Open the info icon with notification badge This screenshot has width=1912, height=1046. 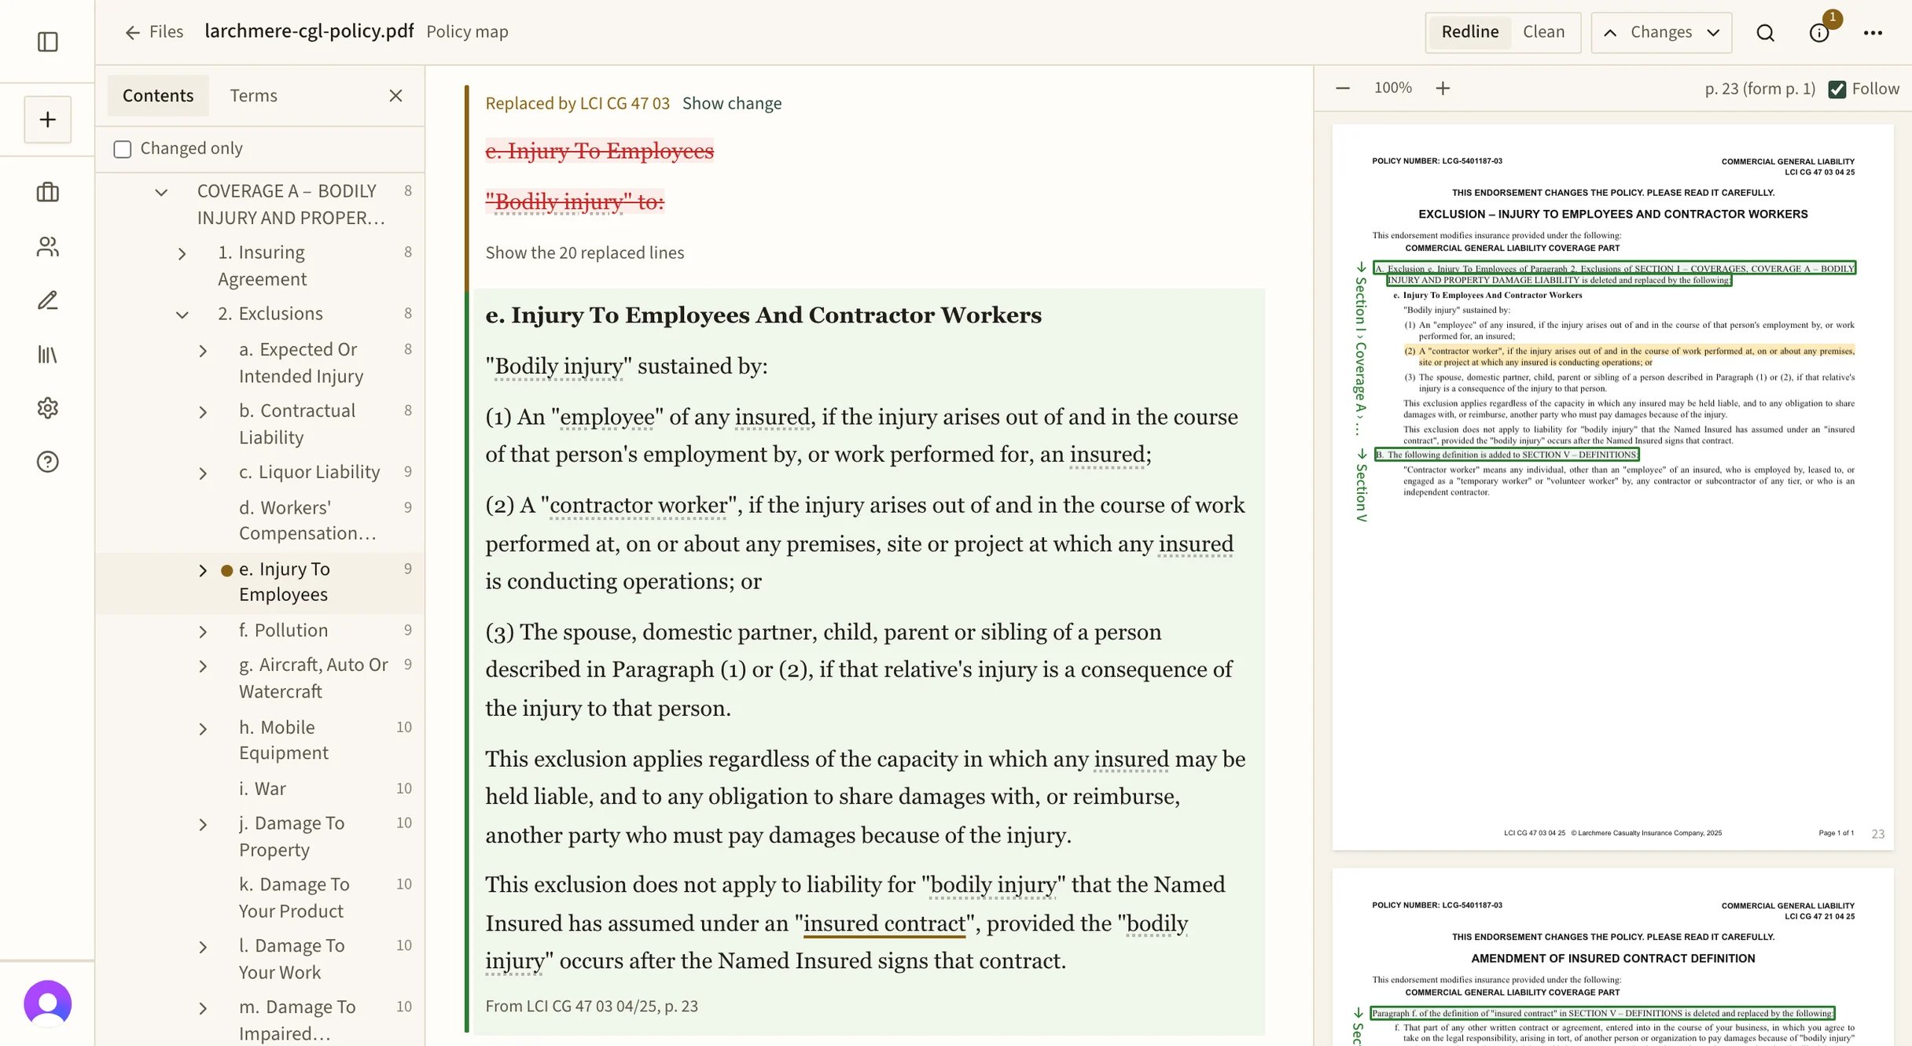click(1819, 32)
